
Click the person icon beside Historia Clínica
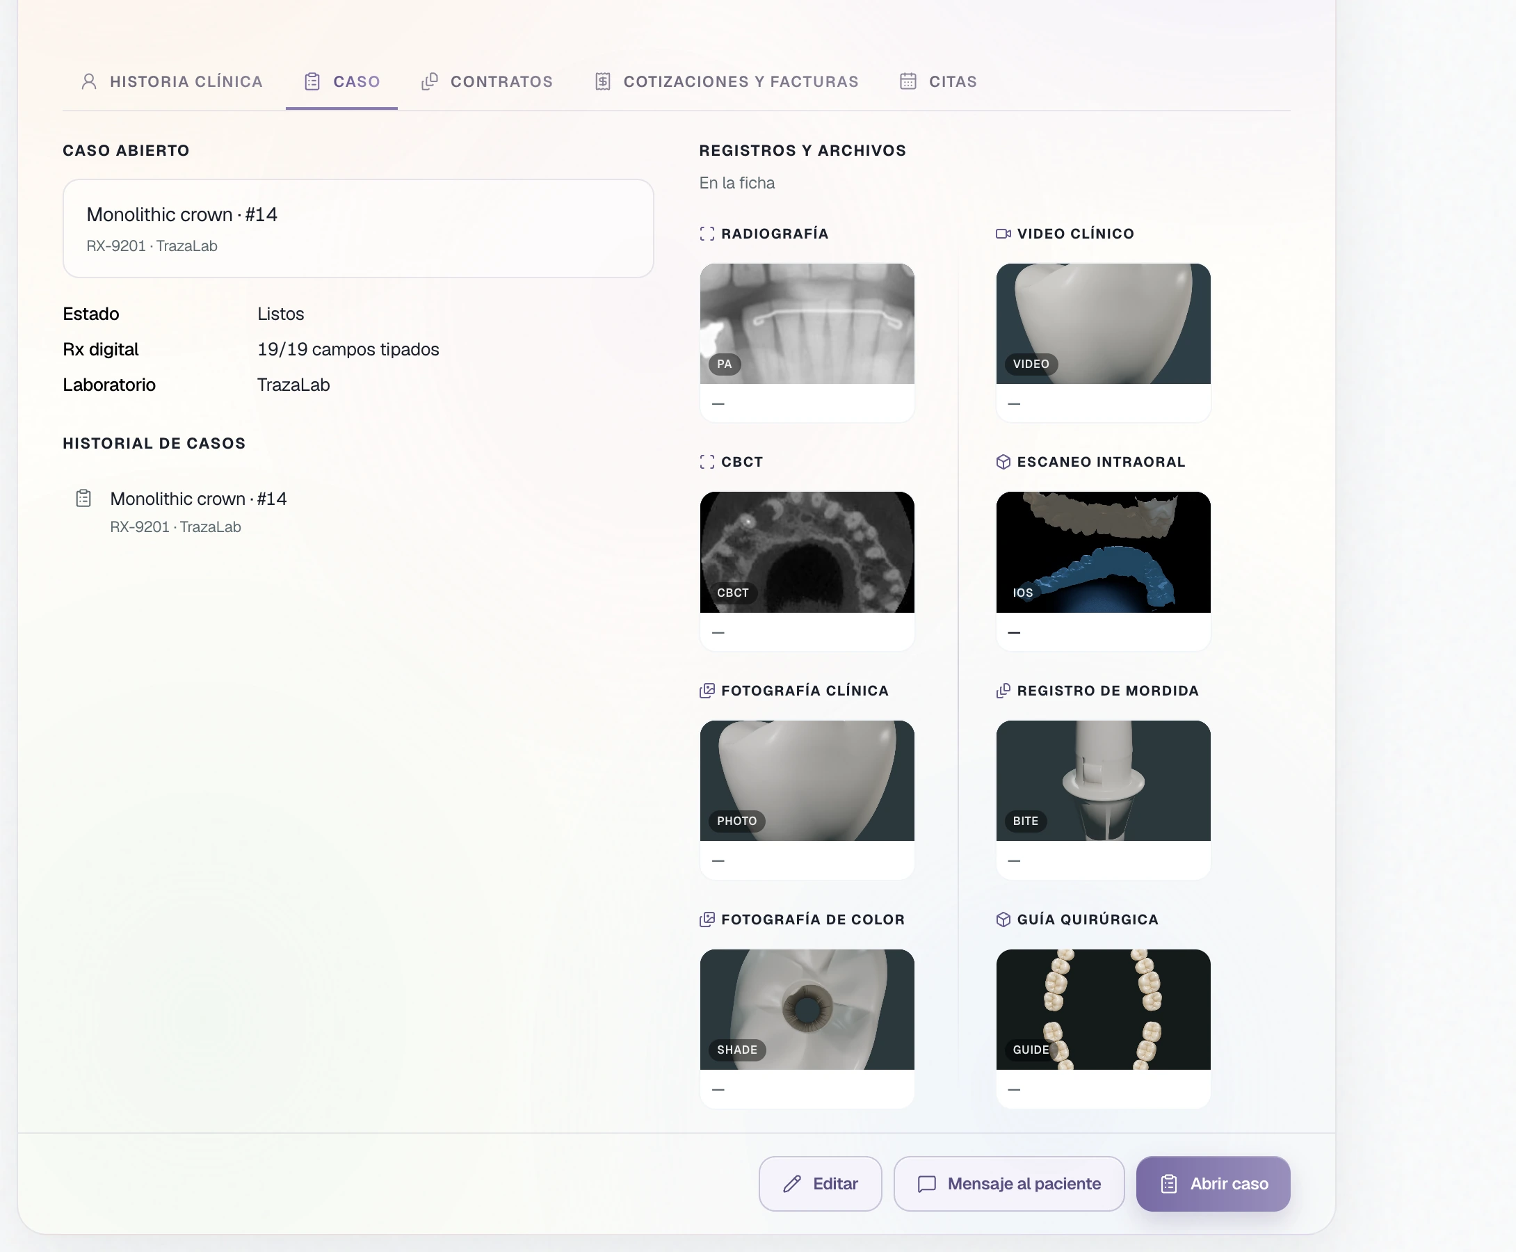(x=90, y=81)
